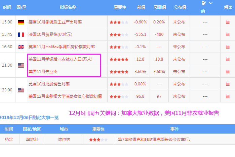Open chart icon for 德国10月季调后工业产出月率
This screenshot has height=157, width=235.
pyautogui.click(x=228, y=22)
